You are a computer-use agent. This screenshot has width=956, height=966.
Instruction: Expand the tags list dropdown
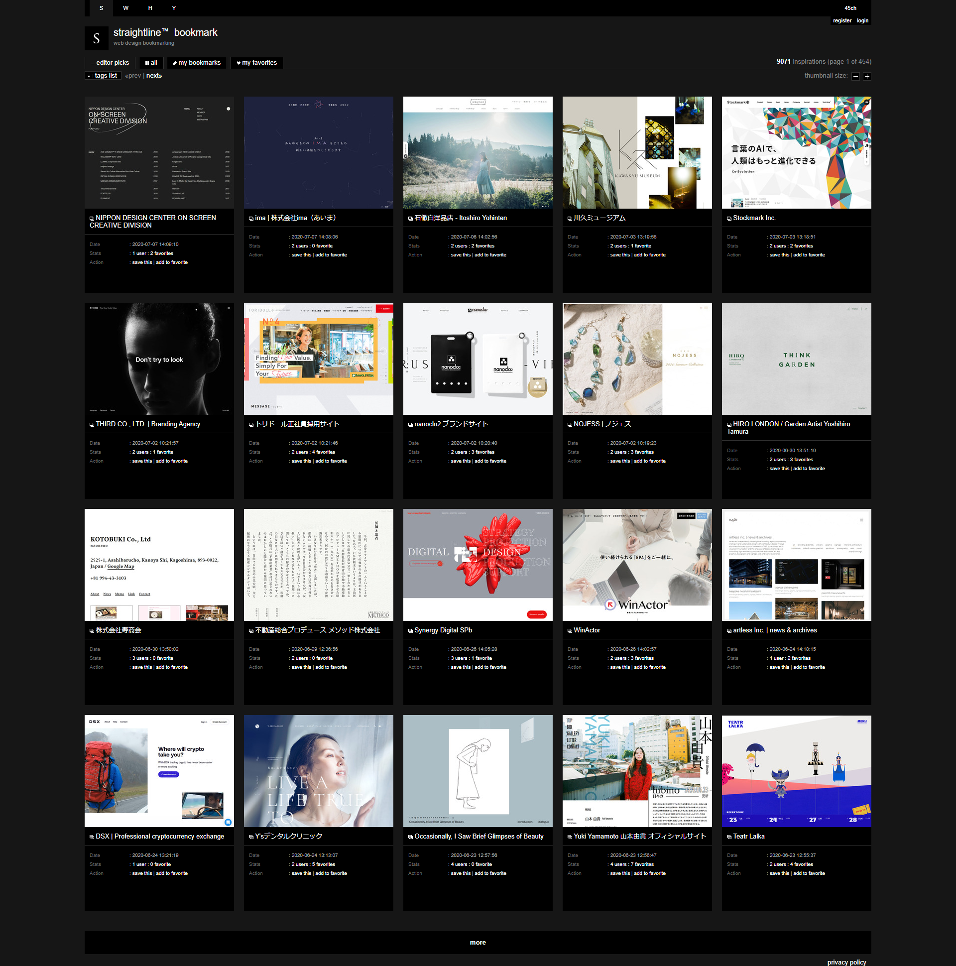point(103,76)
